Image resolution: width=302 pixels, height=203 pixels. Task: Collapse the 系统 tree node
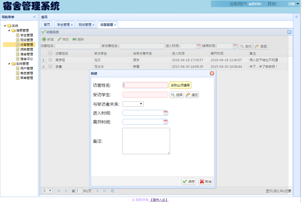click(5, 26)
